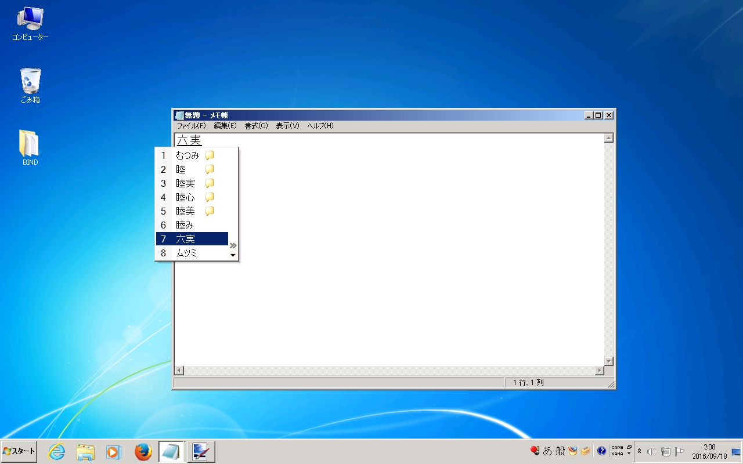Click Notepad vertical scrollbar down arrow

tap(608, 361)
